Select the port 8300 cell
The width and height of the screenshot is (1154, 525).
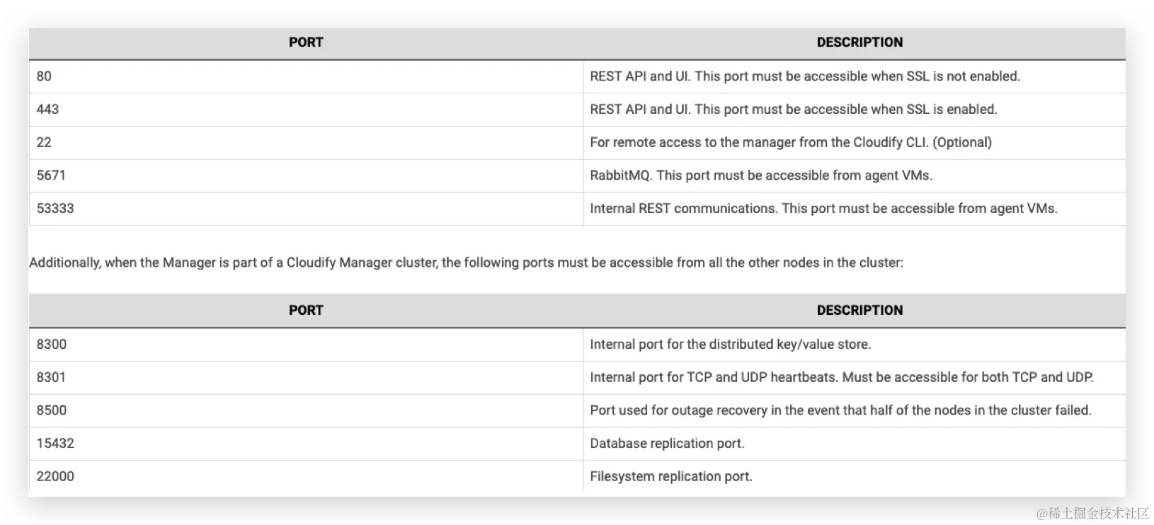(x=306, y=345)
